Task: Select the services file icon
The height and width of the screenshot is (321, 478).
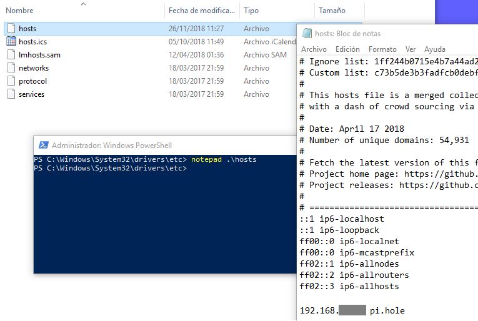Action: click(11, 94)
